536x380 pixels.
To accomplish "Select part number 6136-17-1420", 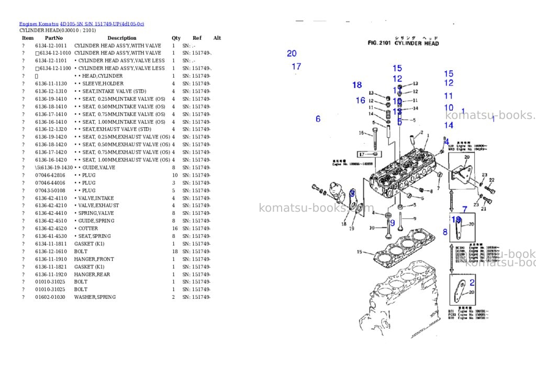I will point(51,153).
